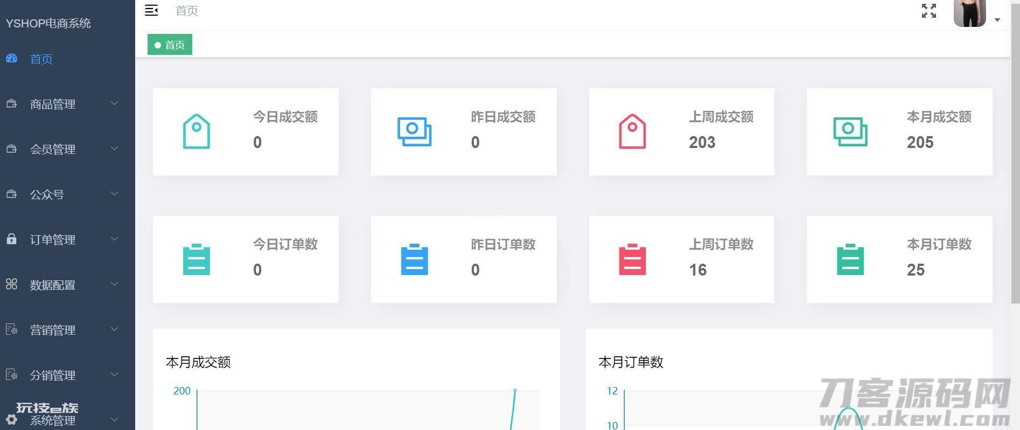The height and width of the screenshot is (430, 1020).
Task: Click the peak data point on 本月成交额 chart
Action: [515, 390]
